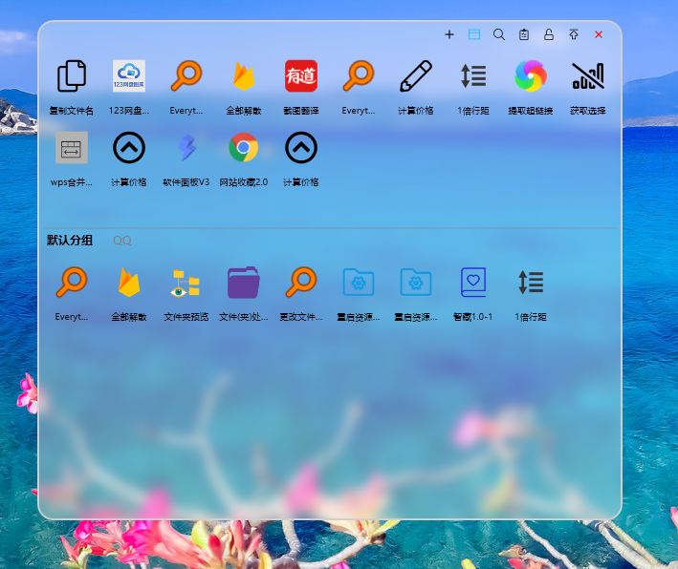Launch the 123网盘 cloud shortcut
The height and width of the screenshot is (569, 678).
click(129, 76)
